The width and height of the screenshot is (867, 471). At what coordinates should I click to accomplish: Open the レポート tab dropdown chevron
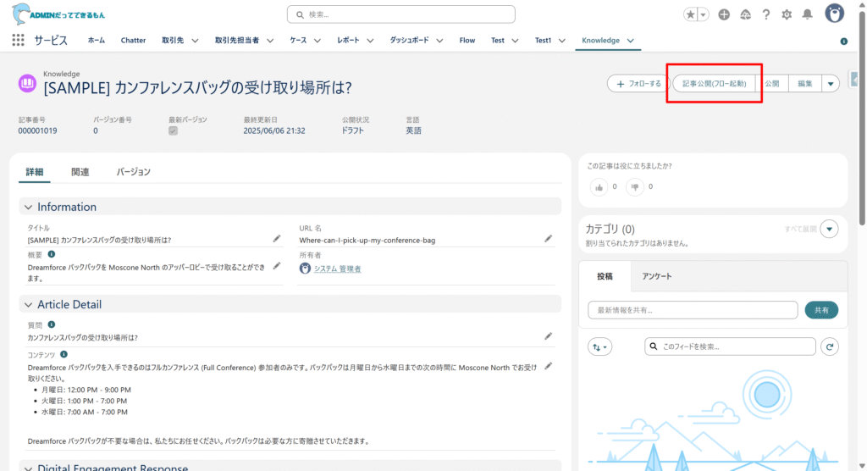point(370,41)
